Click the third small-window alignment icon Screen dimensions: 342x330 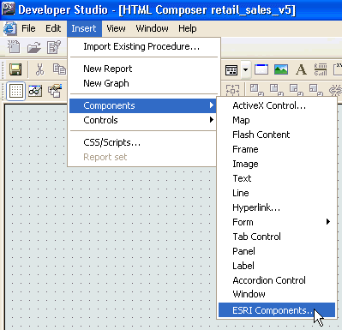point(297,89)
